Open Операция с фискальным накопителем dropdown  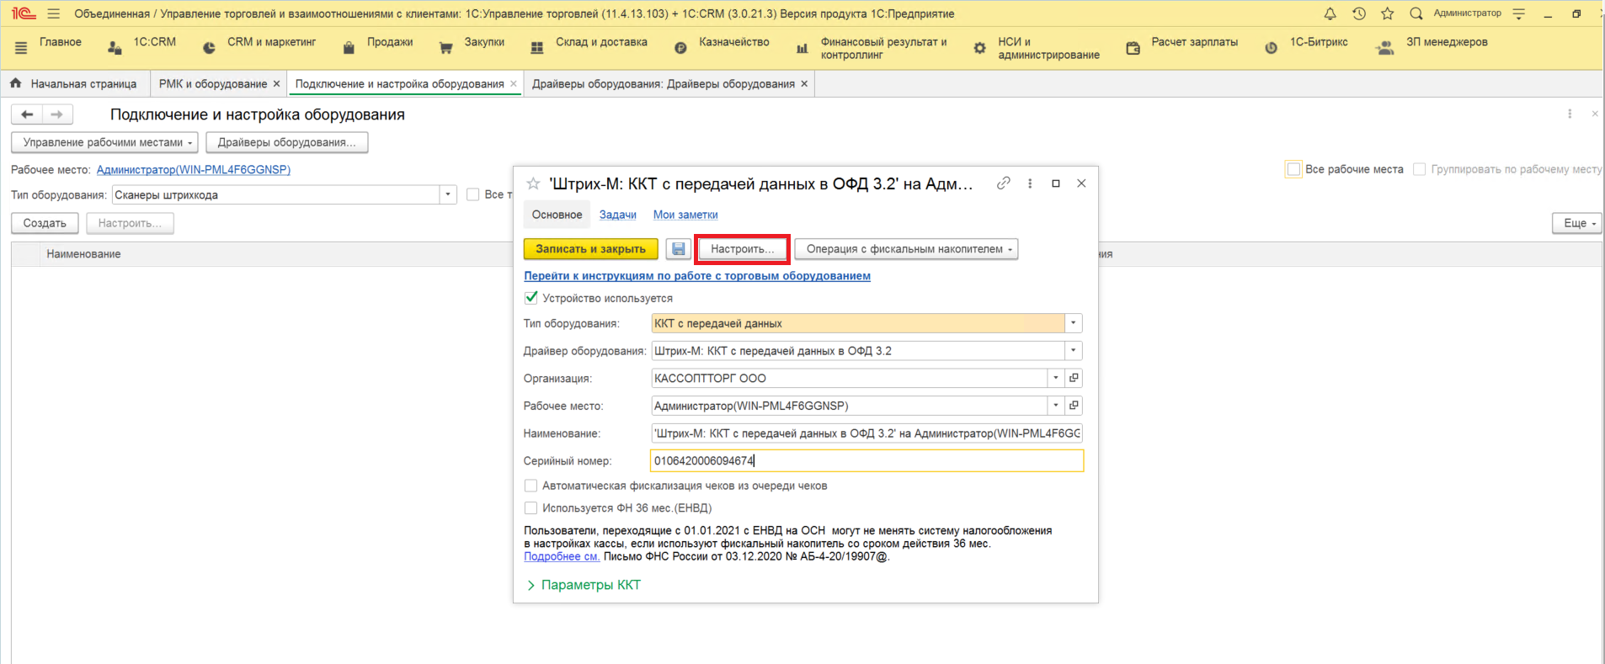coord(906,249)
